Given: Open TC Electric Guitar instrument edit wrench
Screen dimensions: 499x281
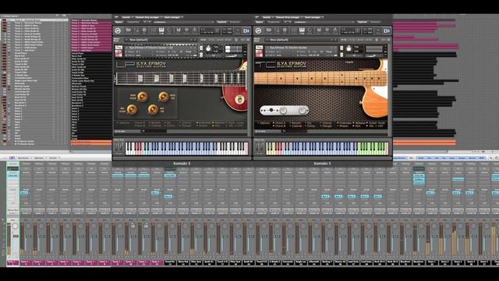Looking at the screenshot, I should (x=259, y=48).
